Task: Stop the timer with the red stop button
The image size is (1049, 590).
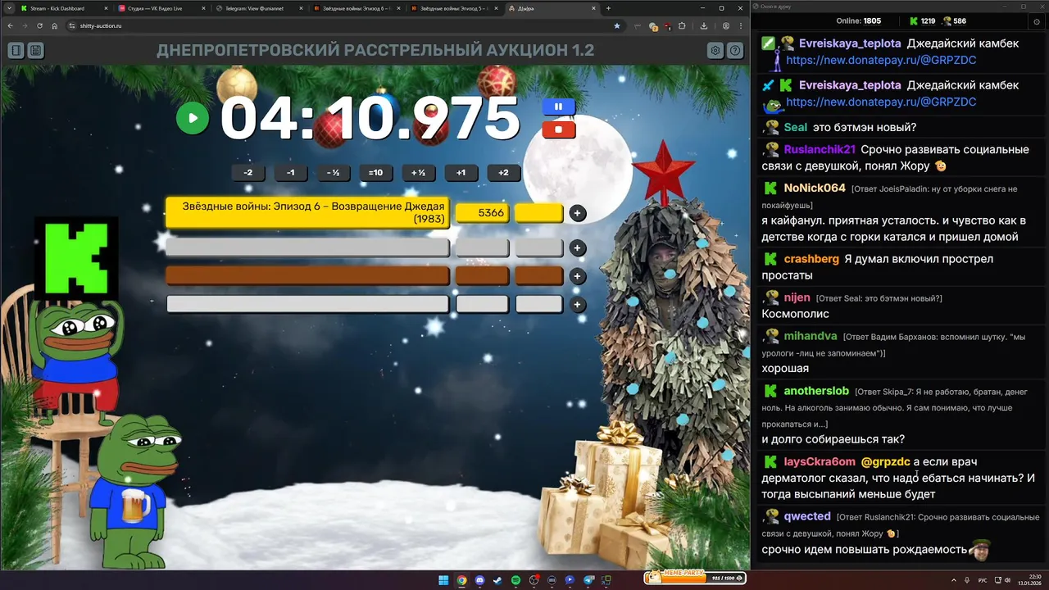Action: 558,129
